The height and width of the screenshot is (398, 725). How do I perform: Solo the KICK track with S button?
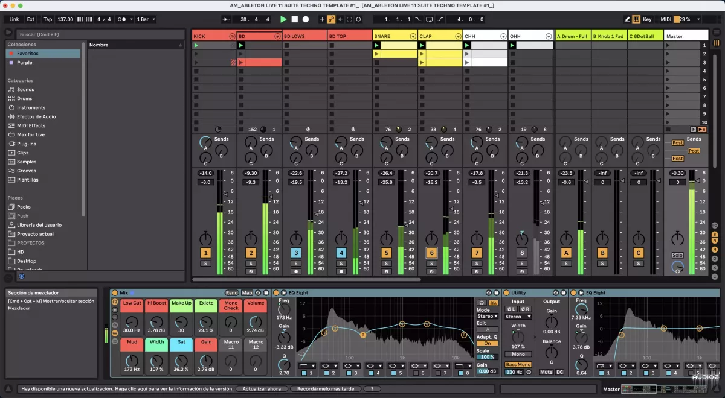pos(206,264)
